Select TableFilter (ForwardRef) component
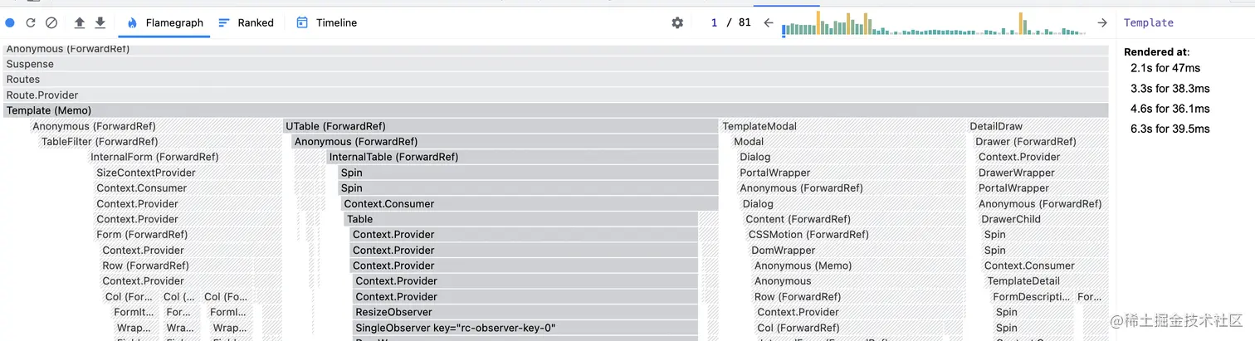1255x341 pixels. (x=159, y=142)
